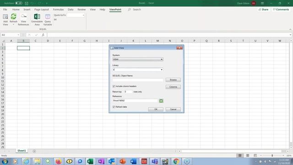Switch to the Formulas tab
Viewport: 293px width, 165px height.
[x=58, y=9]
